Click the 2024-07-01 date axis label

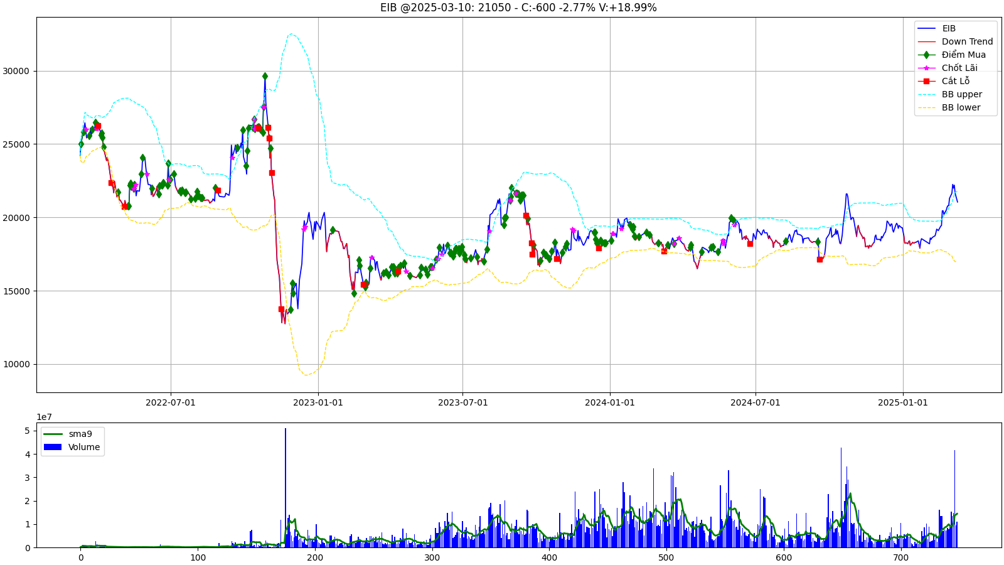pos(756,402)
